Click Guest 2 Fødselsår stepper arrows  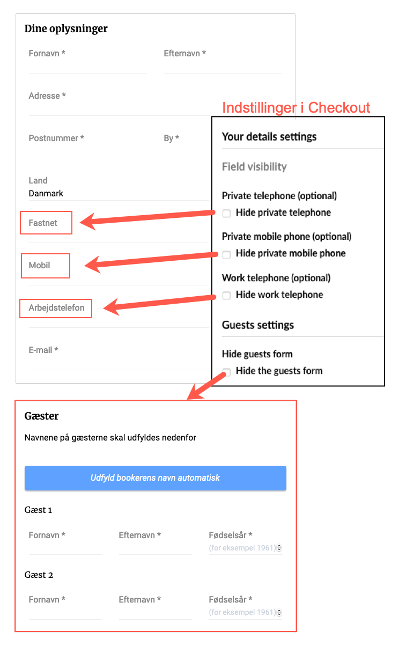279,612
